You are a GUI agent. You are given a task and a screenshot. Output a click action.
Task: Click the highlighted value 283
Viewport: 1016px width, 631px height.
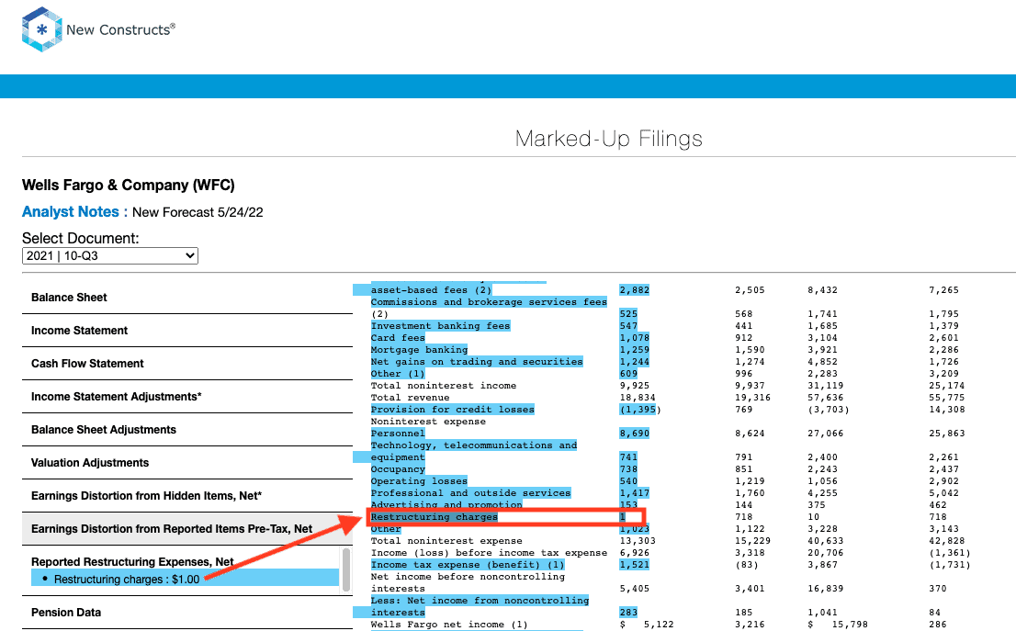[x=628, y=613]
